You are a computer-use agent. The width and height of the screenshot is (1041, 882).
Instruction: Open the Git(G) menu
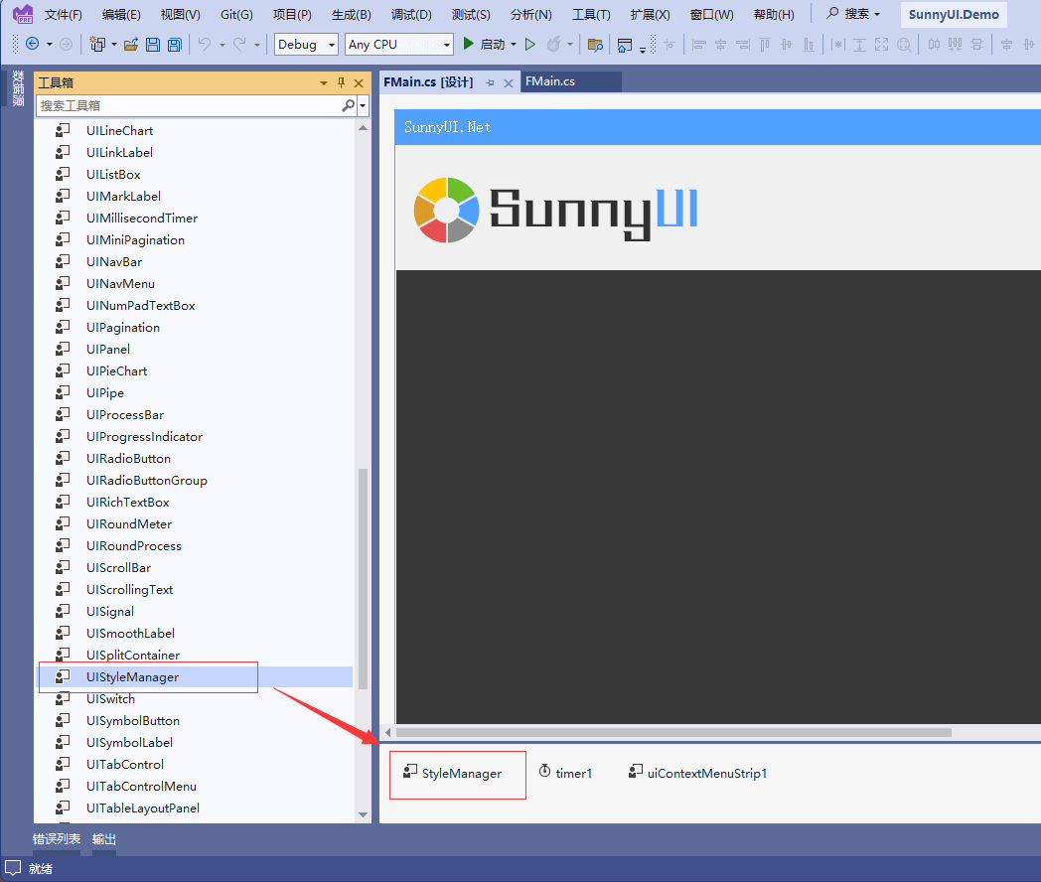(x=236, y=14)
